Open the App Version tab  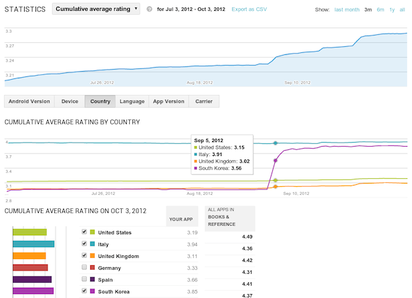[169, 101]
